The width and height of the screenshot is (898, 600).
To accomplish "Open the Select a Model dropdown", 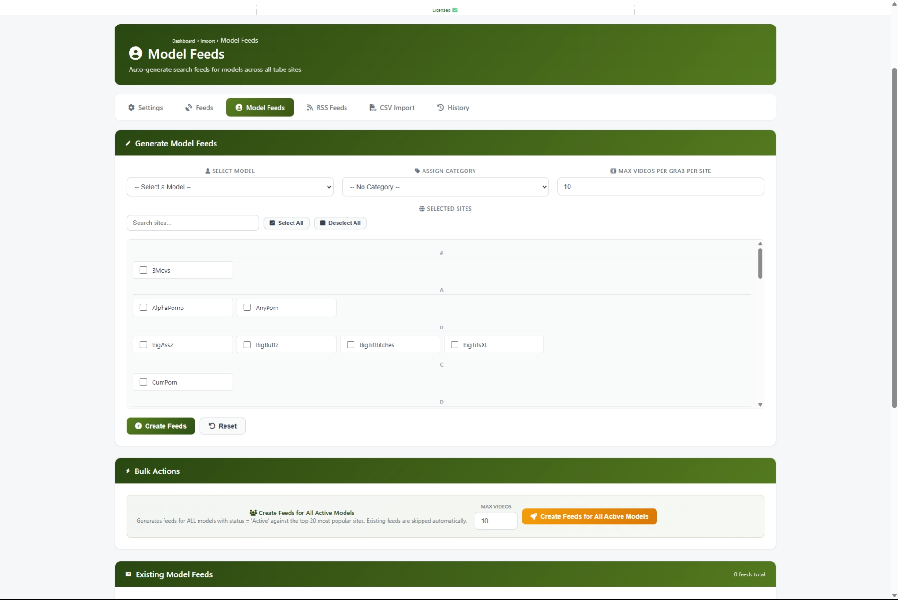I will pos(230,187).
